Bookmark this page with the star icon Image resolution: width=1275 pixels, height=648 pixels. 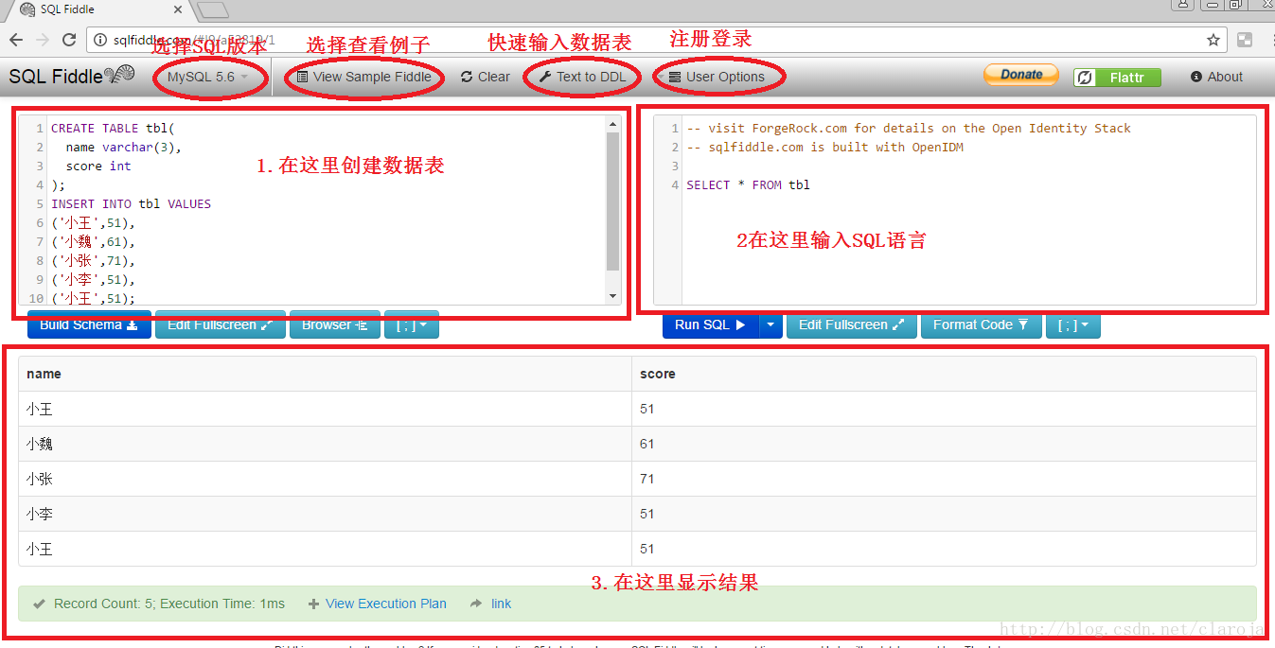pyautogui.click(x=1213, y=40)
